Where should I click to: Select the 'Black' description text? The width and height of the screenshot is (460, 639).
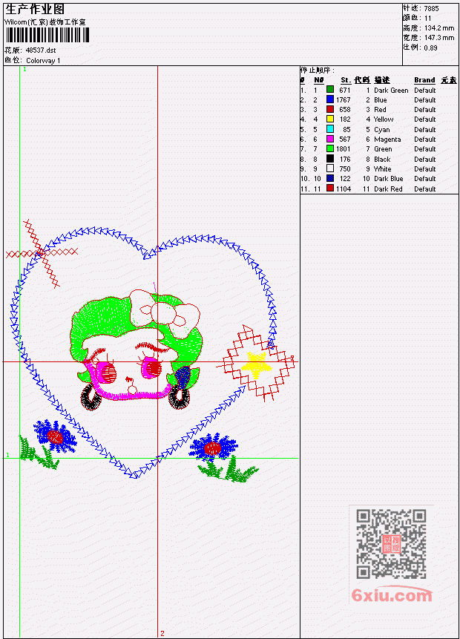click(x=382, y=160)
